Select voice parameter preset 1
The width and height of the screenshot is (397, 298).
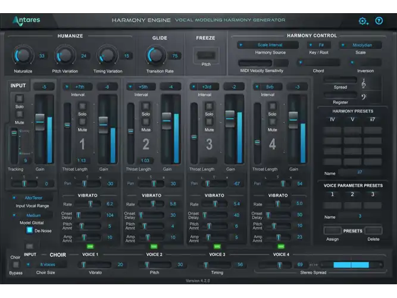click(332, 205)
